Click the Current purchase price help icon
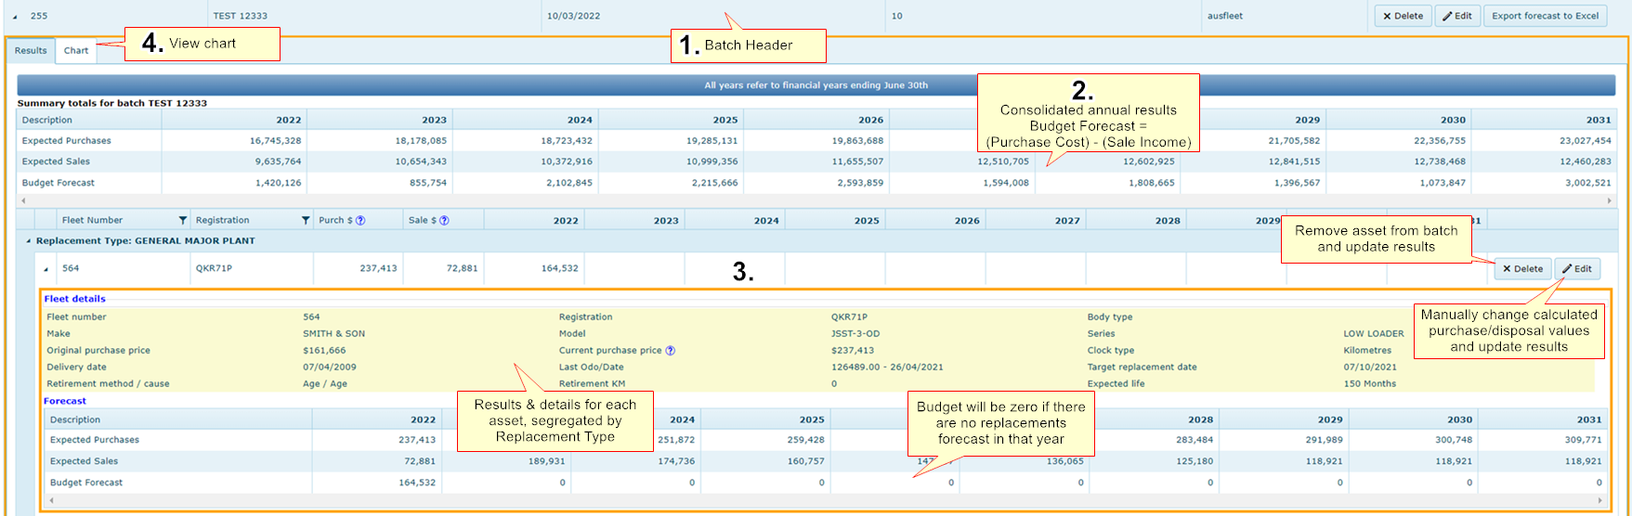 (x=670, y=351)
